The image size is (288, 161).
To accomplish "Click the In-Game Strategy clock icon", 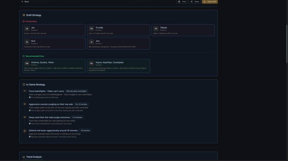I will click(x=24, y=85).
